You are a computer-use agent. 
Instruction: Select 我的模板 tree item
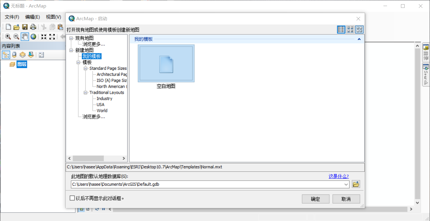click(x=92, y=56)
